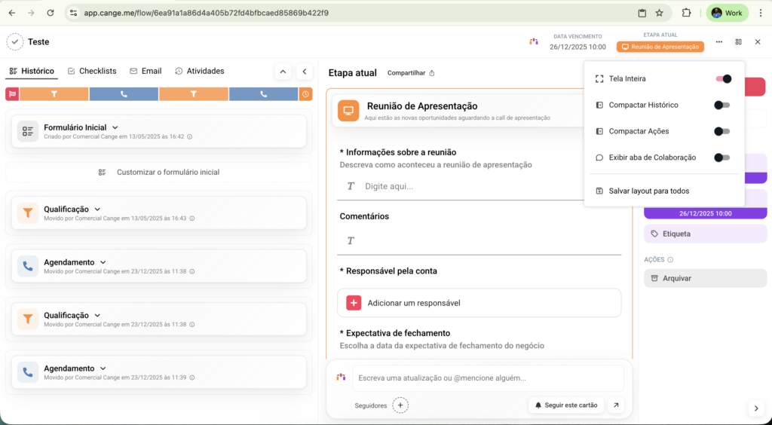Viewport: 772px width, 425px height.
Task: Click the layout icon in the top header
Action: tap(738, 42)
